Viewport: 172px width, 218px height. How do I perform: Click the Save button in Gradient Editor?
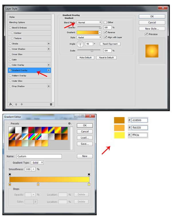[85, 144]
